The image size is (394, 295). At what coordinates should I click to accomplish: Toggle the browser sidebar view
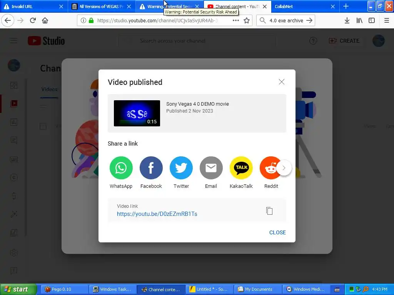(x=372, y=21)
